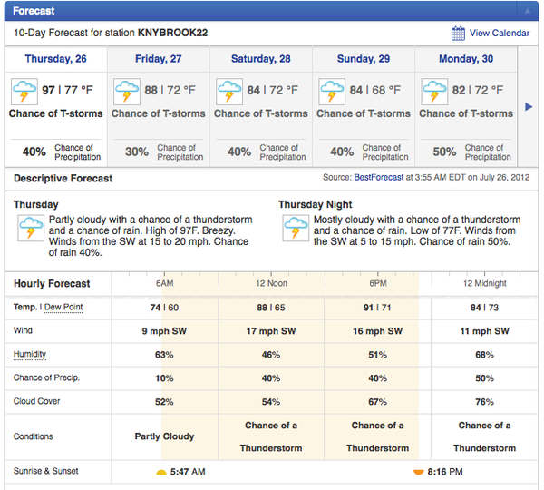The height and width of the screenshot is (490, 544).
Task: Select the Friday, 27 forecast tab
Action: pos(158,59)
